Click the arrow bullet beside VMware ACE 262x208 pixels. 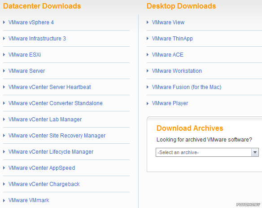148,54
